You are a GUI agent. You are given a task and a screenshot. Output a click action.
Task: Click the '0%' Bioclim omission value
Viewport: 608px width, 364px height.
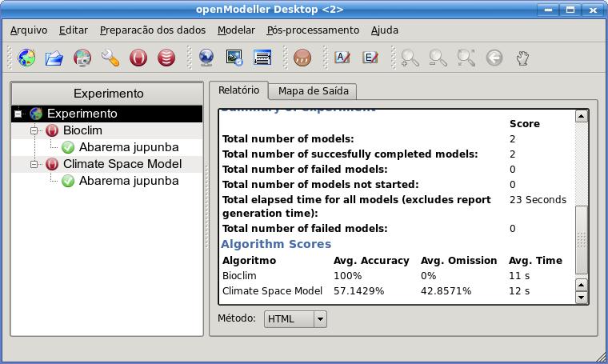[429, 276]
